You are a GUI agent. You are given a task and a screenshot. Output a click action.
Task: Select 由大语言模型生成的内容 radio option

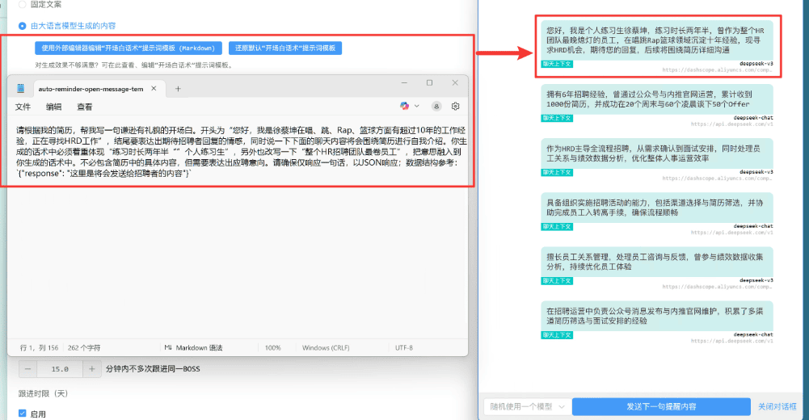[x=22, y=26]
